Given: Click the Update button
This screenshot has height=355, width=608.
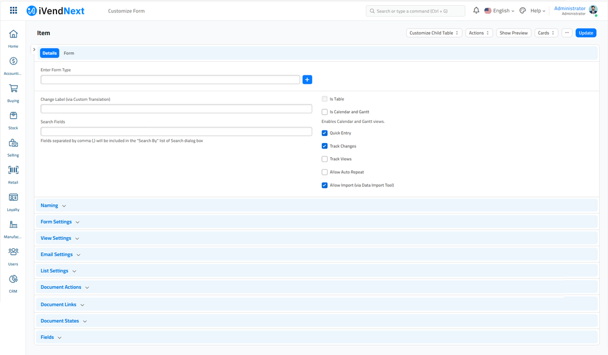Looking at the screenshot, I should [585, 33].
